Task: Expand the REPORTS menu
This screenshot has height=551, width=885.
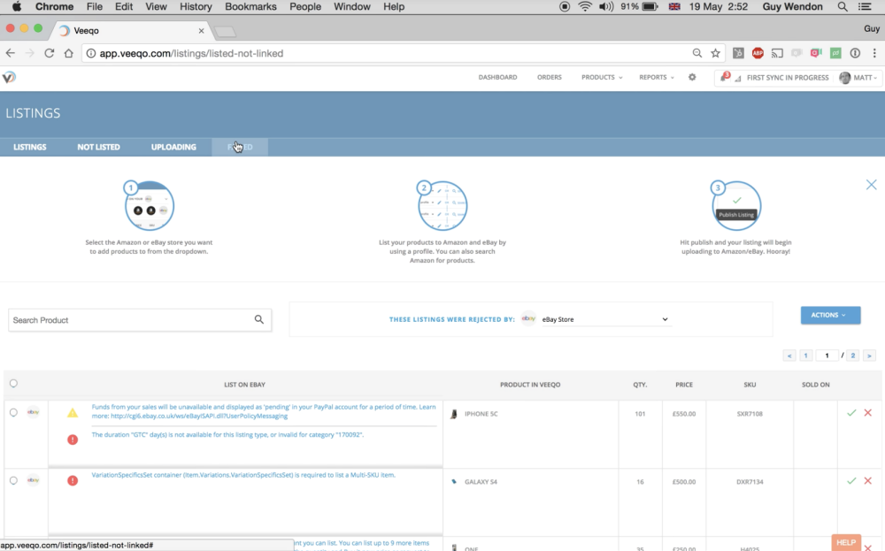Action: tap(657, 77)
